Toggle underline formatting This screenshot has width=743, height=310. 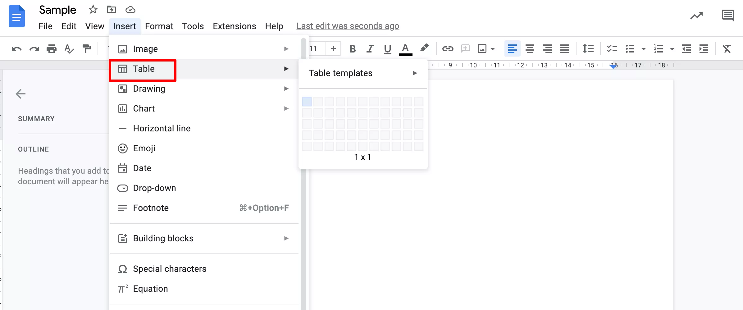(387, 48)
